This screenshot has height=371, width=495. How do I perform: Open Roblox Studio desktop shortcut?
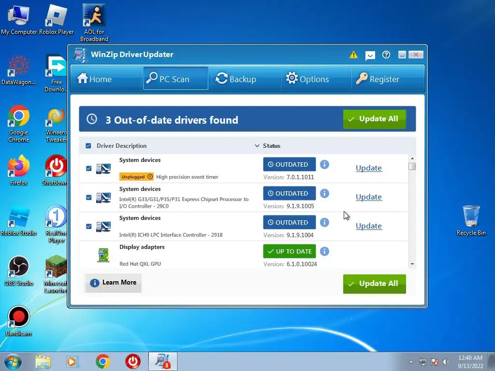[x=19, y=221]
